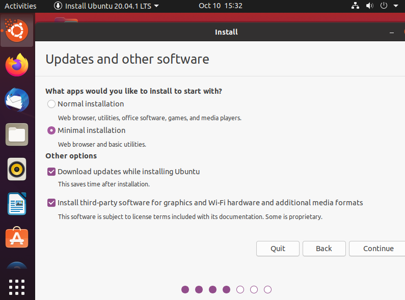Viewport: 405px width, 300px height.
Task: Uncheck Install third-party software checkbox
Action: tap(51, 203)
